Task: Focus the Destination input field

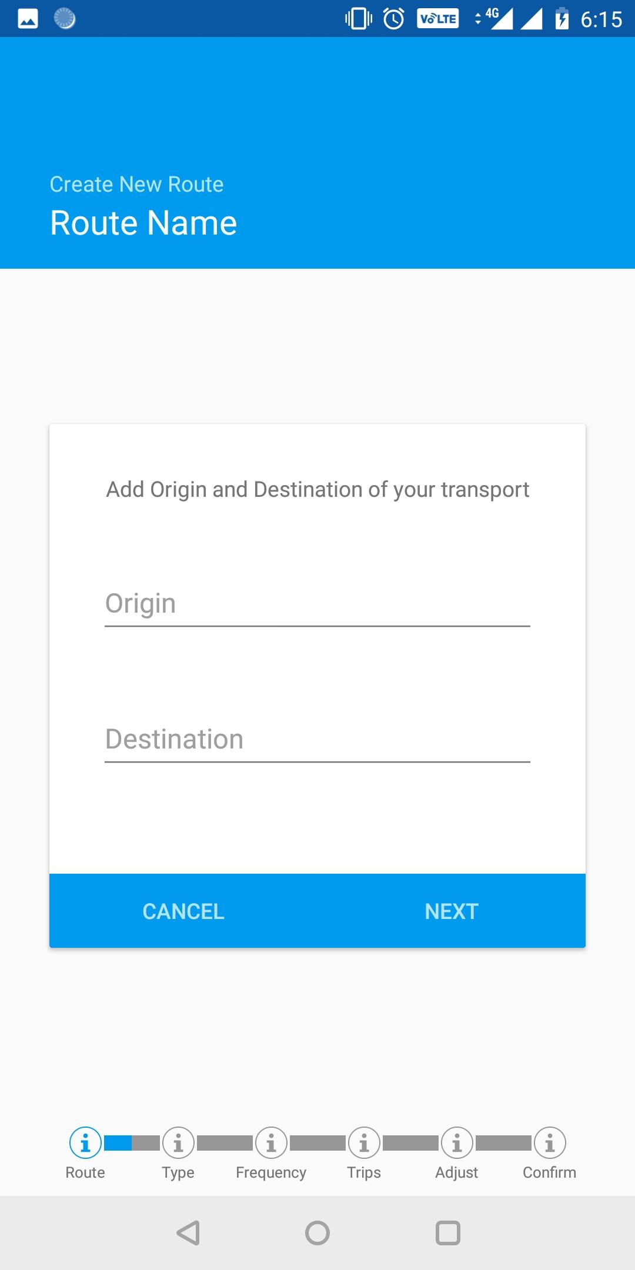Action: click(x=317, y=740)
